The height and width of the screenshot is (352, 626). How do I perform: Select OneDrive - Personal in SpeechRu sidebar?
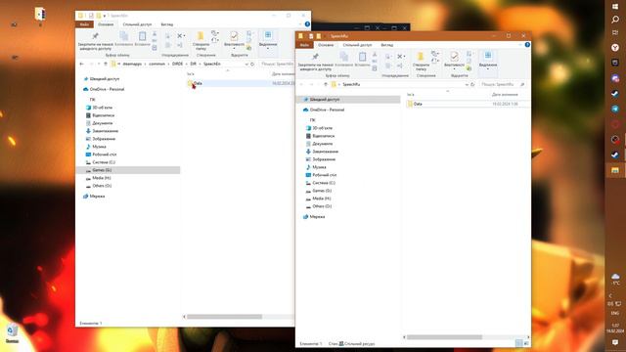pyautogui.click(x=327, y=110)
